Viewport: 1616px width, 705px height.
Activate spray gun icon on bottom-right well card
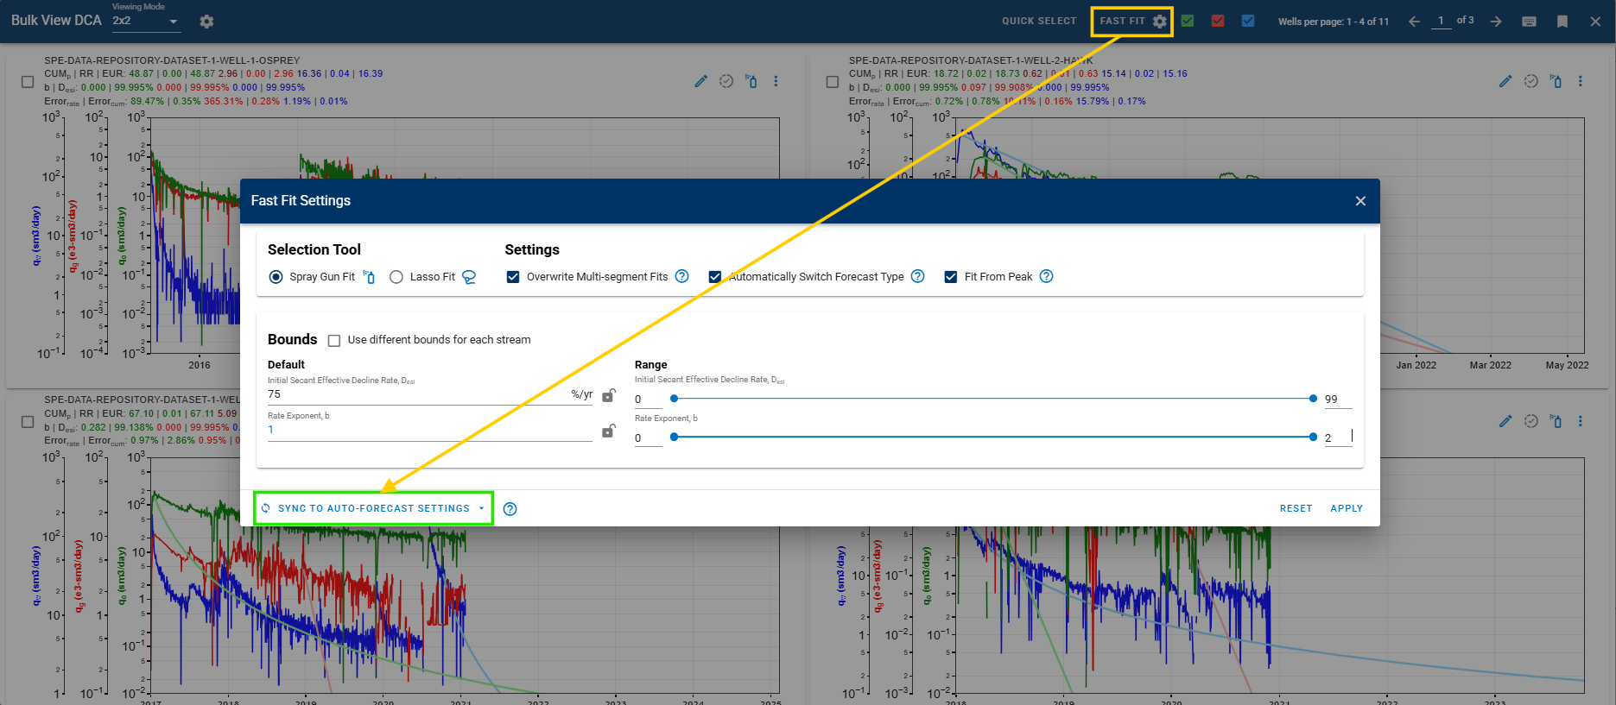coord(1556,421)
